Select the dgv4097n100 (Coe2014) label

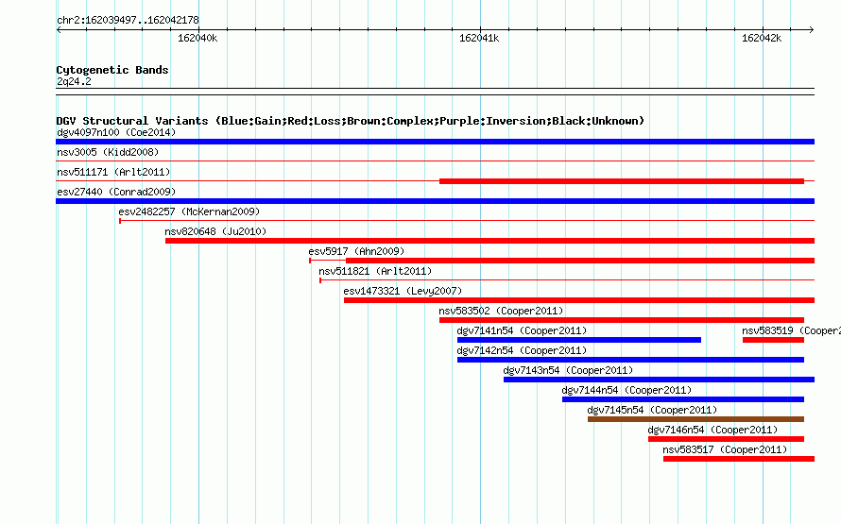pos(116,132)
